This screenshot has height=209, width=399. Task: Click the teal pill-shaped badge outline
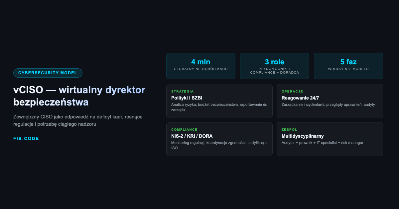pos(48,73)
